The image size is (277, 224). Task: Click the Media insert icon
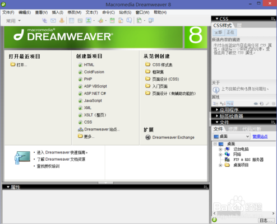click(101, 21)
